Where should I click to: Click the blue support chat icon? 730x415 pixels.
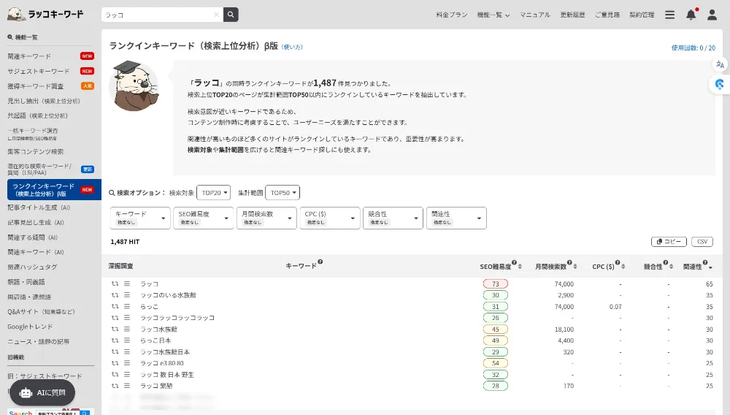click(720, 84)
